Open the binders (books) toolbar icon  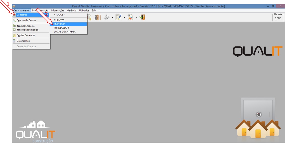pyautogui.click(x=98, y=18)
